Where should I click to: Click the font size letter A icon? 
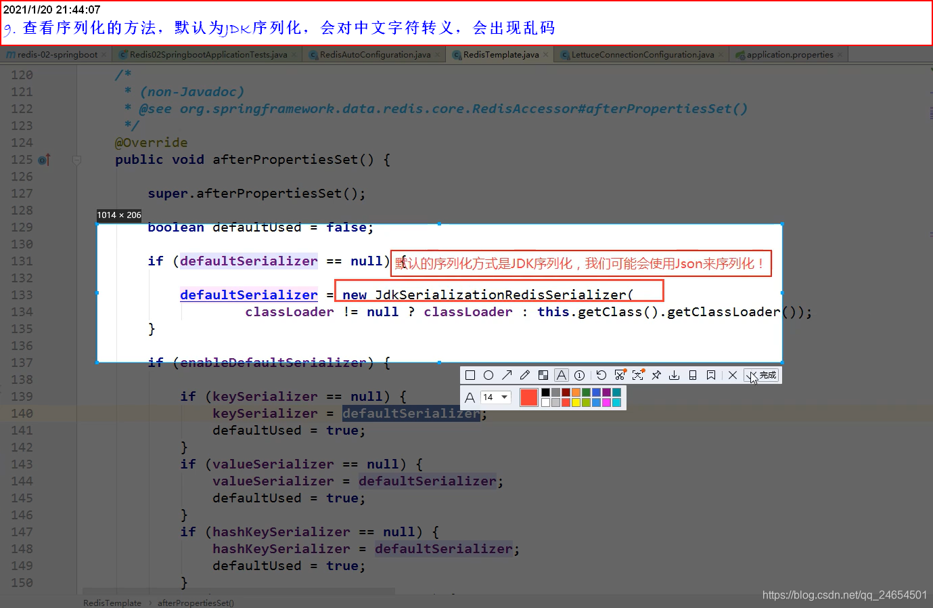470,397
